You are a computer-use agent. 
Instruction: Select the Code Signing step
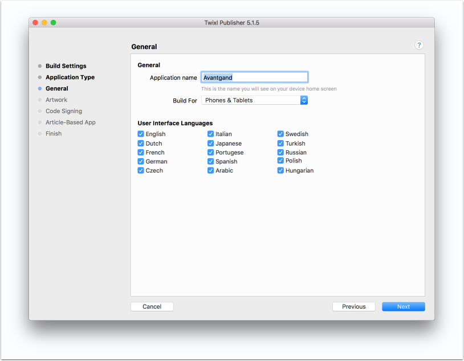point(64,111)
